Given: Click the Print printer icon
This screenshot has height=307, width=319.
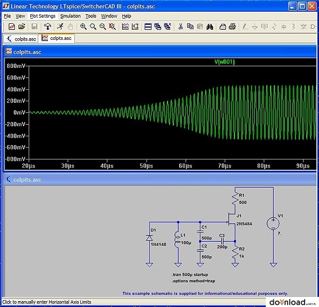Looking at the screenshot, I should coord(232,27).
